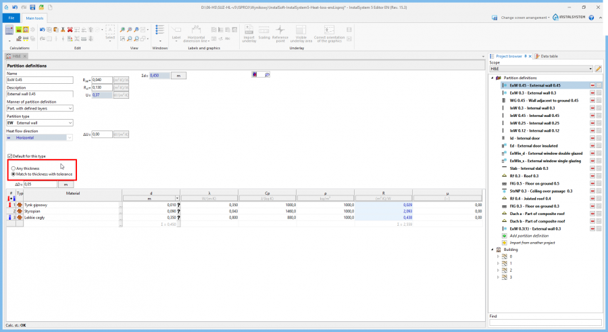This screenshot has width=608, height=332.
Task: Click the Name input field
Action: (39, 80)
